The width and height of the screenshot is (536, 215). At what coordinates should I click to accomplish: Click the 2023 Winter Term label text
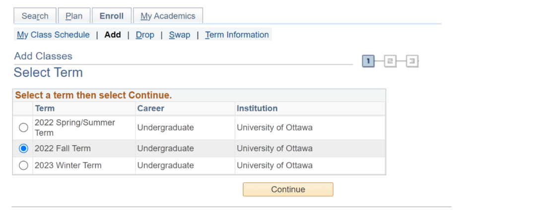(68, 165)
